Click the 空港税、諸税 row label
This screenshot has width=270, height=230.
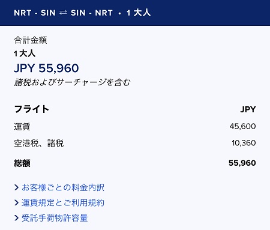(39, 143)
